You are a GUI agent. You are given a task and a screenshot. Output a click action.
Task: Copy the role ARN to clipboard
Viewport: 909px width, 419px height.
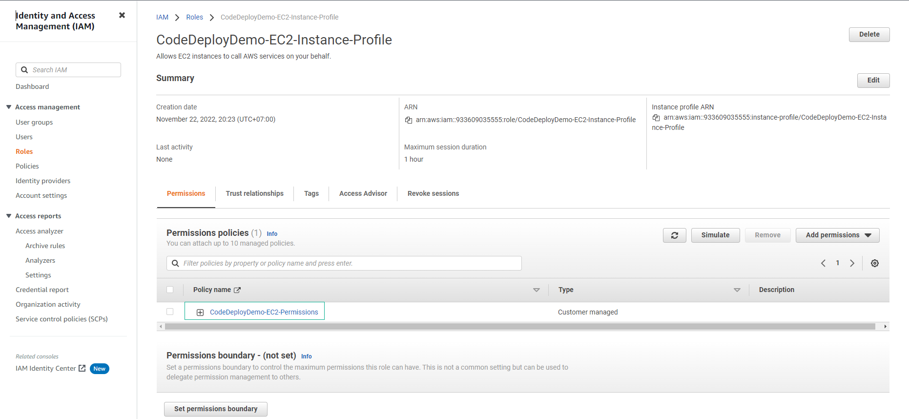coord(409,120)
